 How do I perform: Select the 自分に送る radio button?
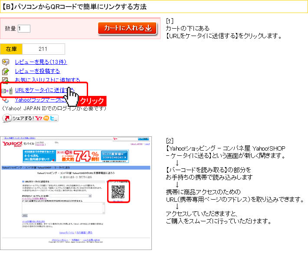61,177
